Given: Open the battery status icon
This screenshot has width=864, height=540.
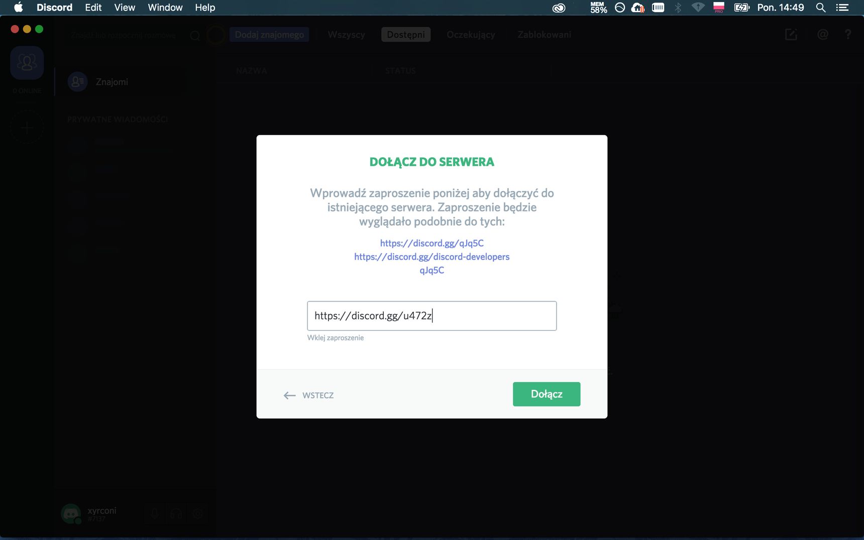Looking at the screenshot, I should coord(741,8).
